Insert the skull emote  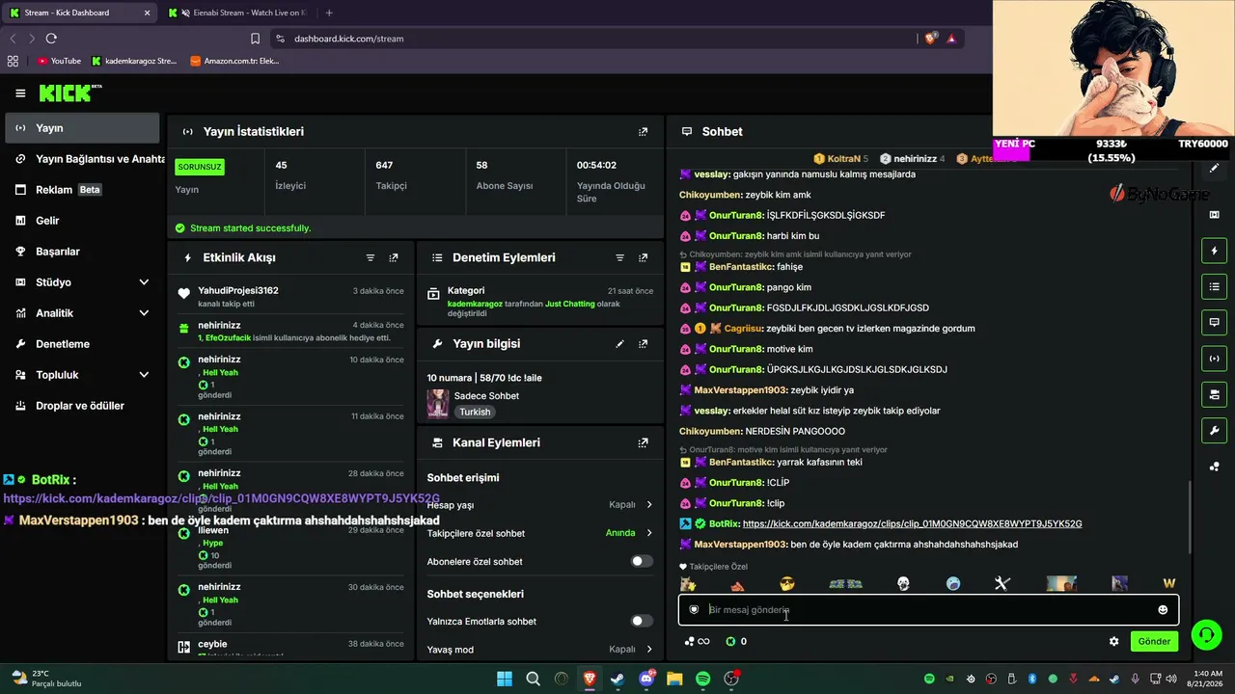pos(903,583)
